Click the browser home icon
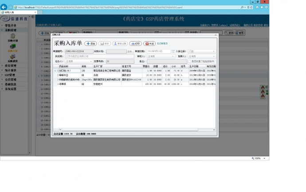This screenshot has width=306, height=192. [x=257, y=7]
